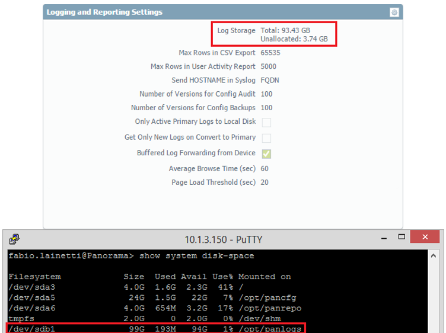
Task: Select the FQDN syslog hostname value
Action: (266, 81)
